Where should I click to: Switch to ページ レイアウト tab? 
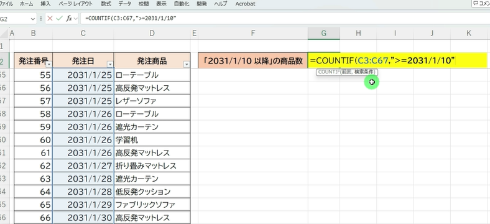[75, 4]
